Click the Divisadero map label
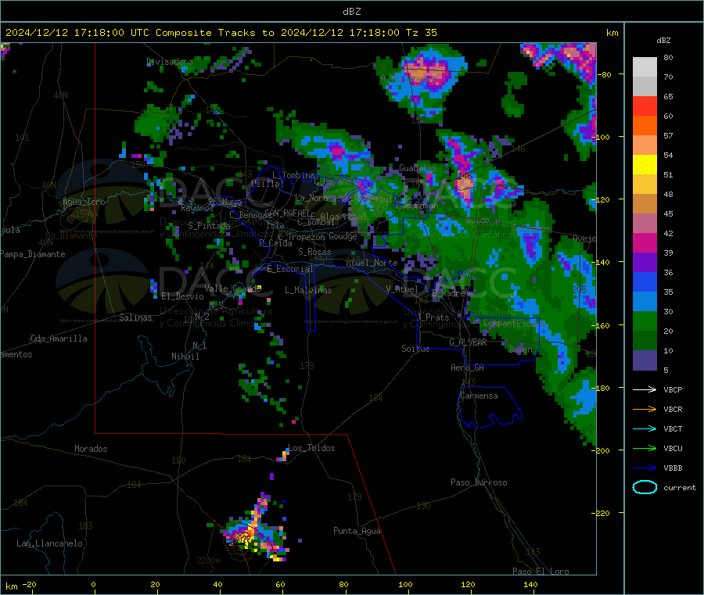 pos(170,62)
